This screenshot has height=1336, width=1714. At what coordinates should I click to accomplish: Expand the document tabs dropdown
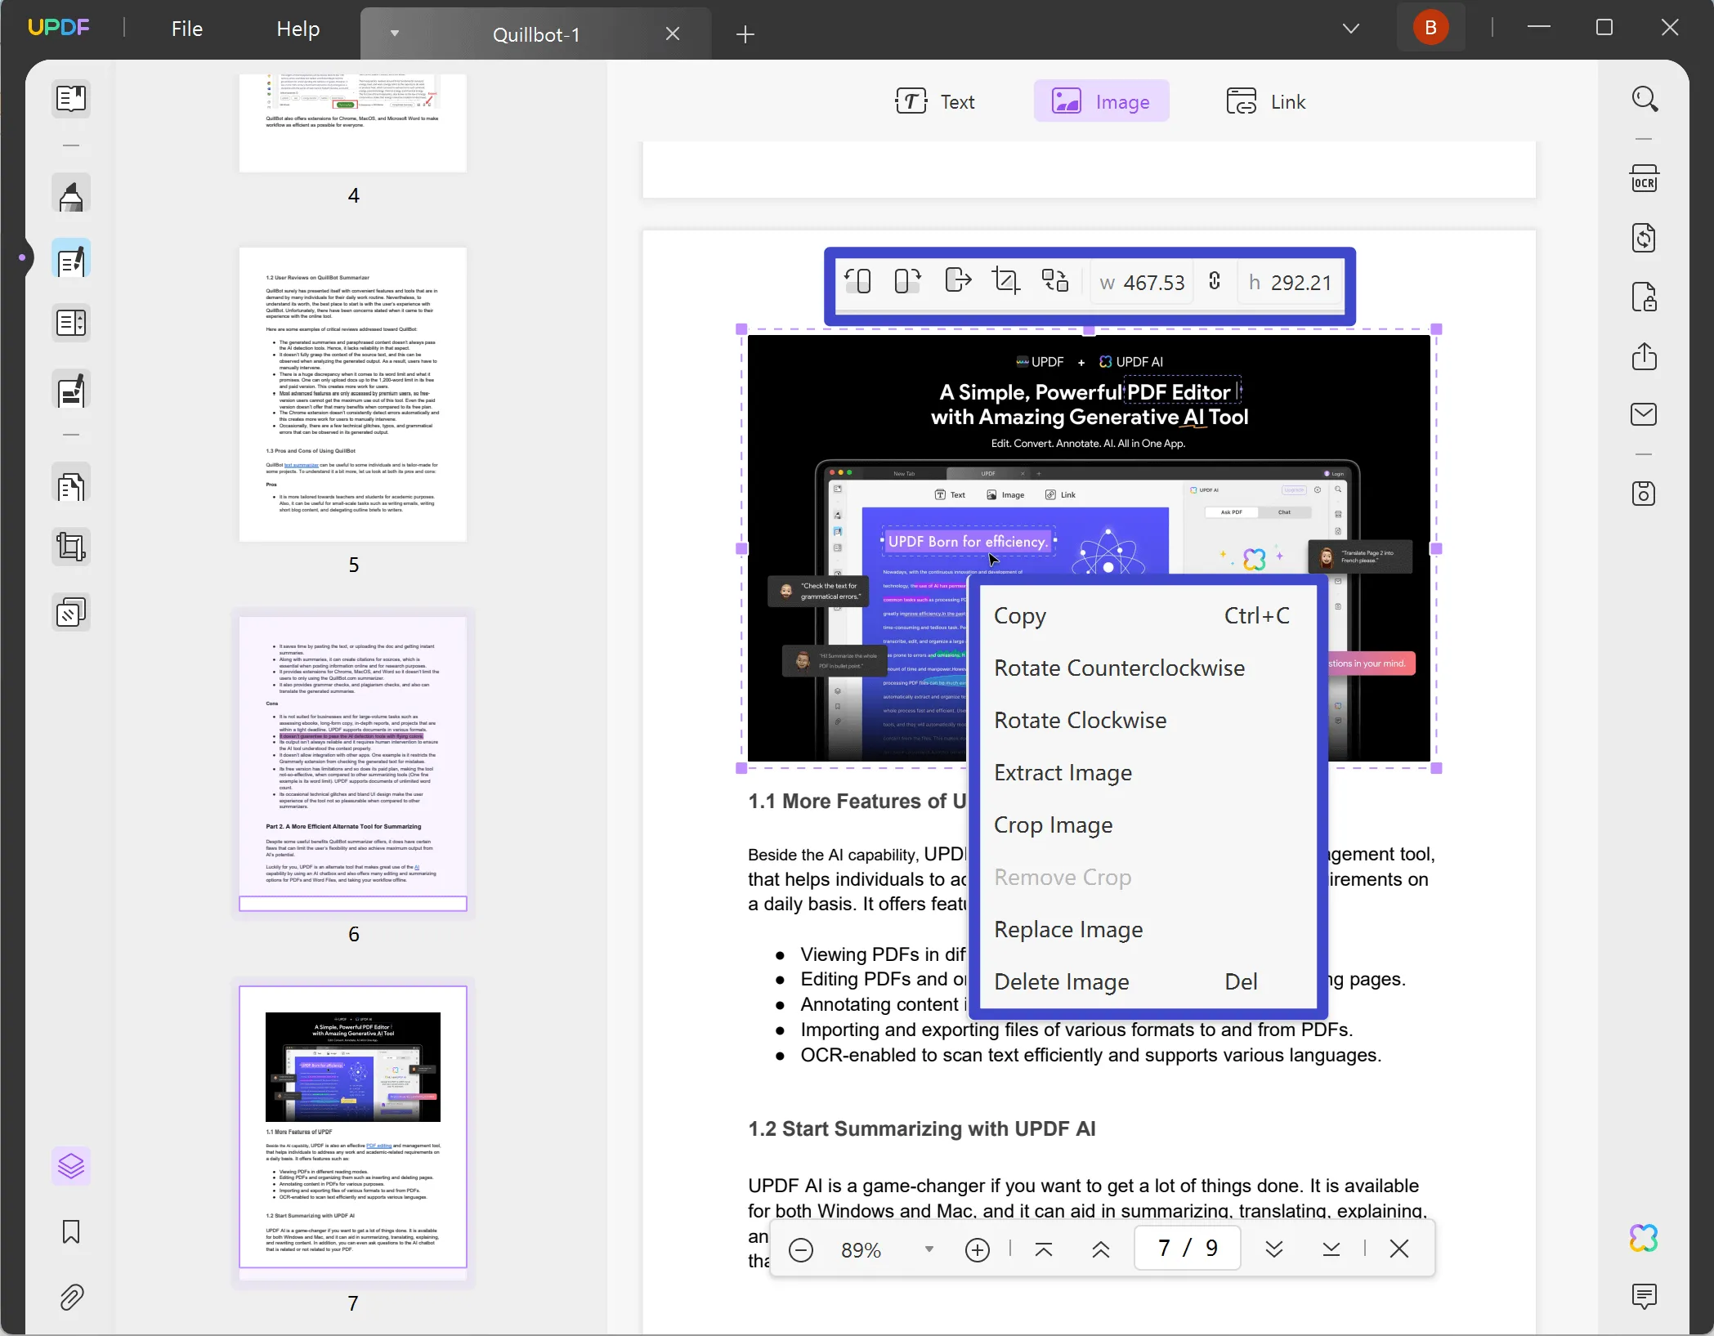(1348, 28)
